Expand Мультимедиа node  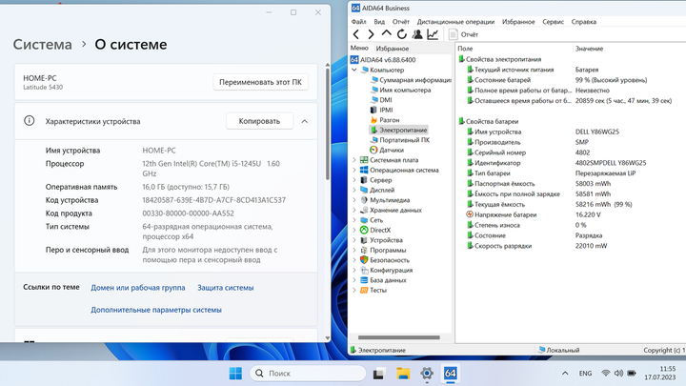[x=354, y=200]
